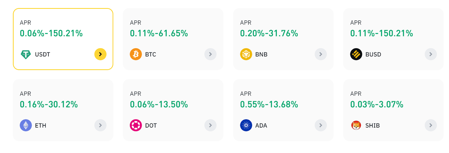Click the pink Polkadot DOT icon
Viewport: 449px width, 153px height.
pos(136,125)
